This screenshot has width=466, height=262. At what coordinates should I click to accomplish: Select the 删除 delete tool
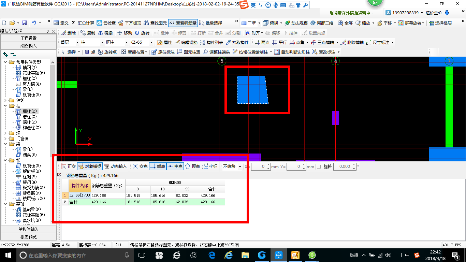coord(69,33)
